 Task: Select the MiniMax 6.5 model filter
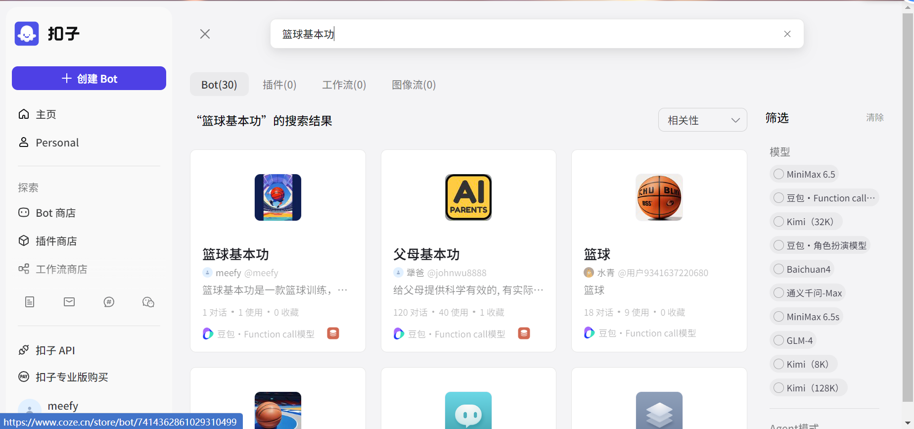coord(779,174)
